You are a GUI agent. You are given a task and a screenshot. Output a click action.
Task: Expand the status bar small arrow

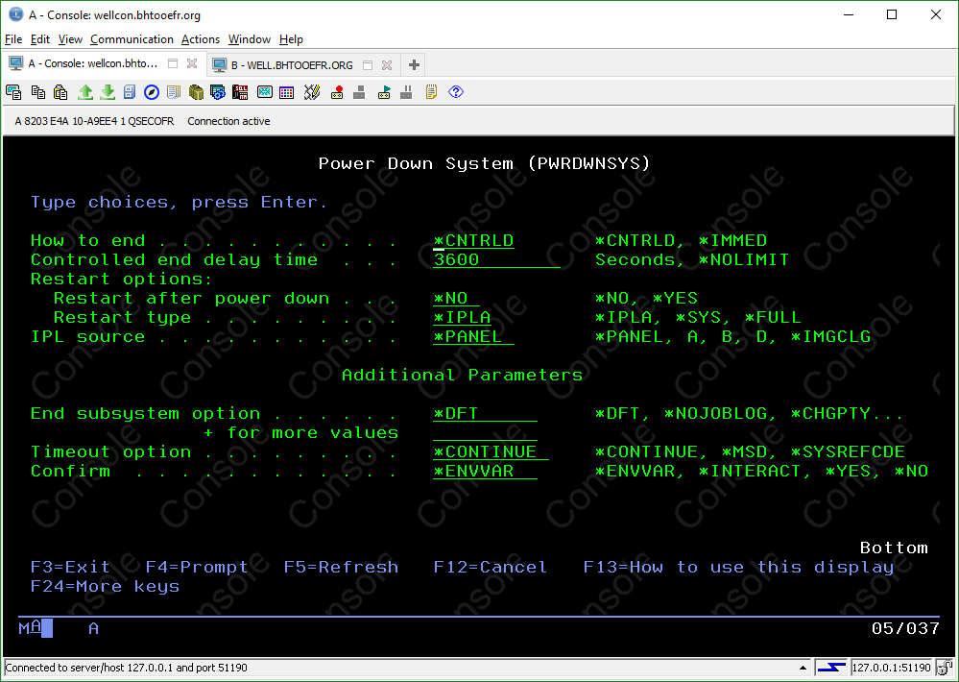[803, 668]
